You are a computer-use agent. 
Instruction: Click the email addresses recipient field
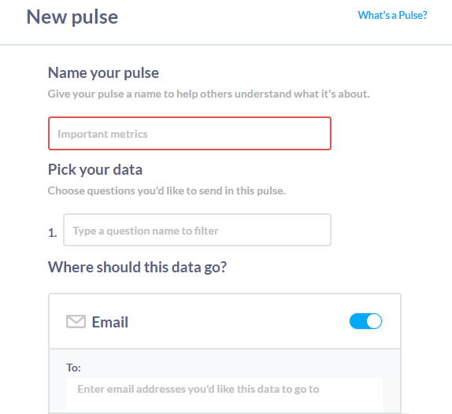point(224,394)
